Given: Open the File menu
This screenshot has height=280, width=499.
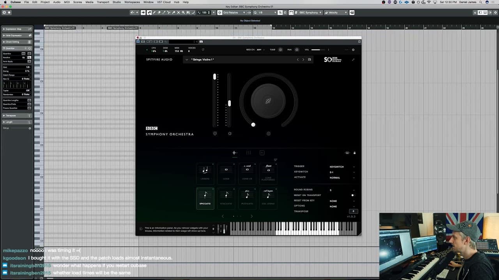Looking at the screenshot, I should pos(27,2).
